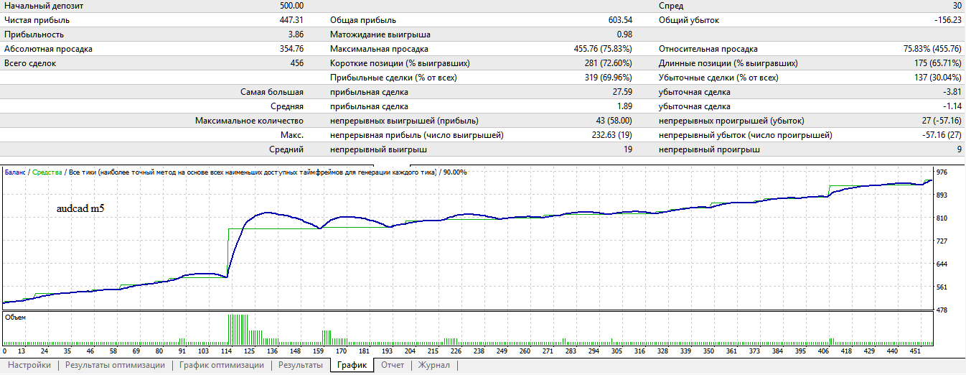Viewport: 966px width, 375px height.
Task: Click the Всего сделок value 456
Action: [297, 63]
